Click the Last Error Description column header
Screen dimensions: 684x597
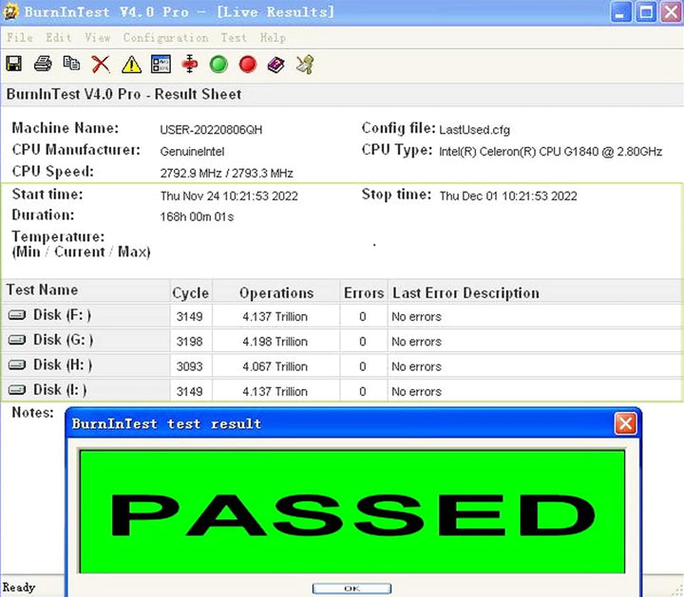coord(535,292)
